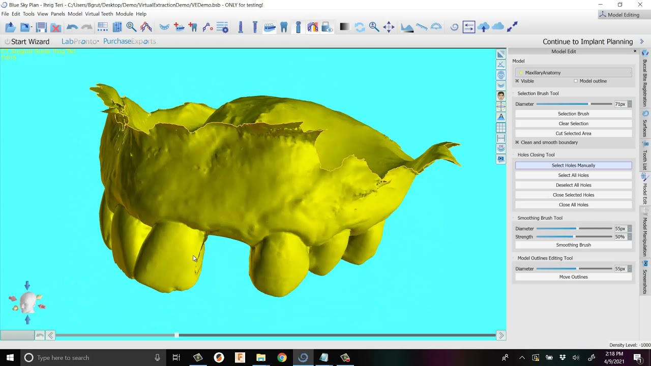This screenshot has height=366, width=651.
Task: Click the Windows Start button
Action: [10, 357]
